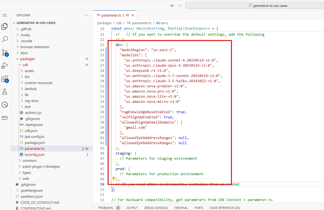
Task: Go back with the left arrow
Action: coord(173,5)
